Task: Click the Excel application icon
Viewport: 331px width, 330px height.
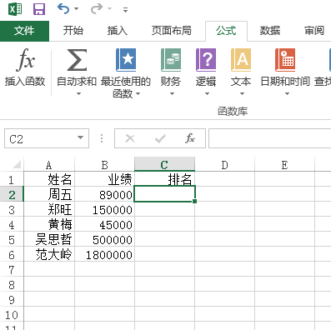Action: (15, 9)
